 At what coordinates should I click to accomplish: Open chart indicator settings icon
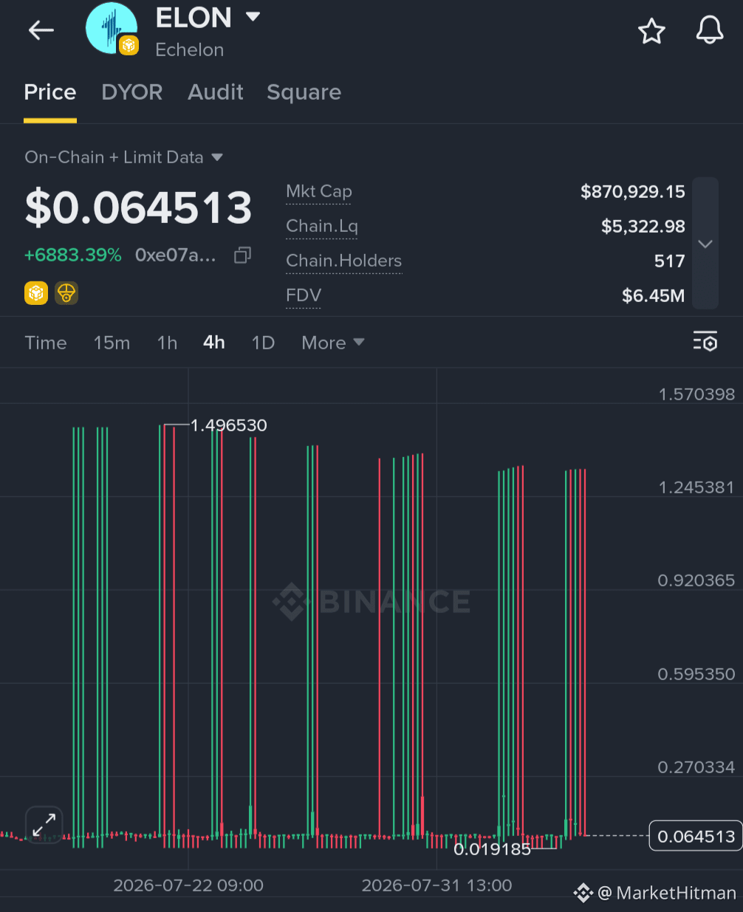tap(705, 341)
